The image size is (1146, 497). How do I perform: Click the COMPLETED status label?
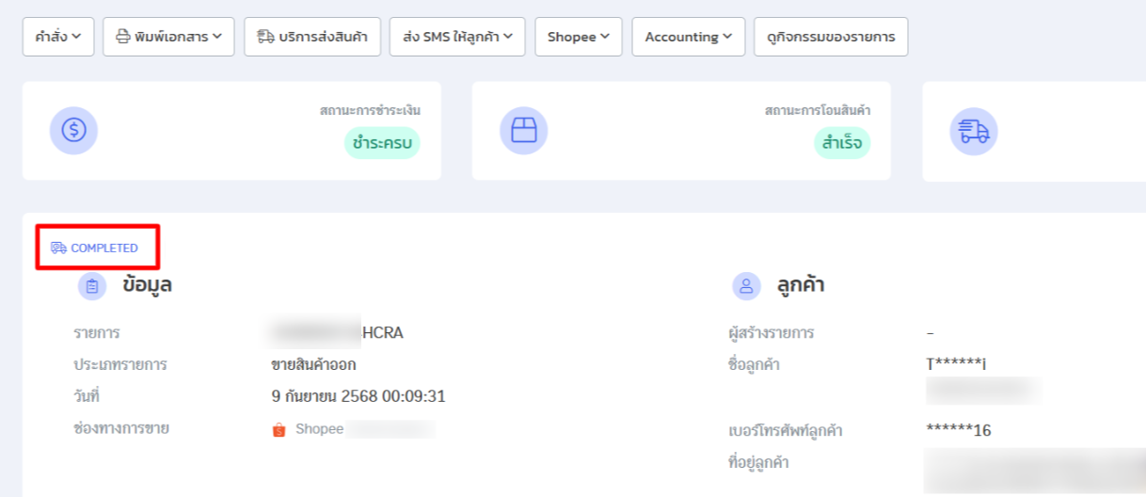(104, 248)
